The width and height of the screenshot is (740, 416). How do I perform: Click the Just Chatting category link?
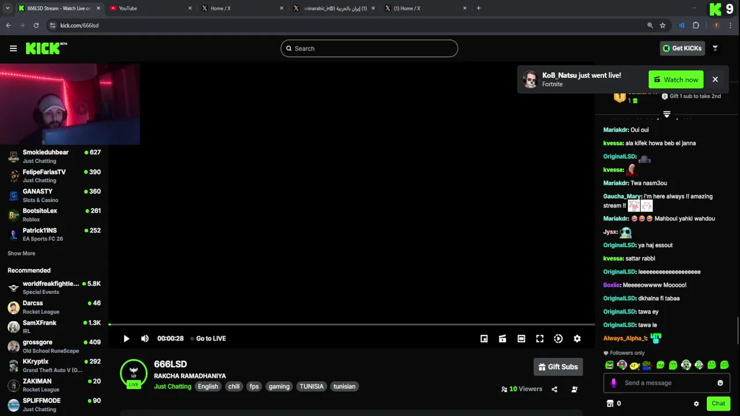(172, 387)
